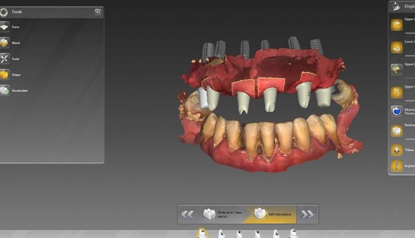This screenshot has width=415, height=238.
Task: Toggle Minimal Thickness display
Action: coord(397,111)
